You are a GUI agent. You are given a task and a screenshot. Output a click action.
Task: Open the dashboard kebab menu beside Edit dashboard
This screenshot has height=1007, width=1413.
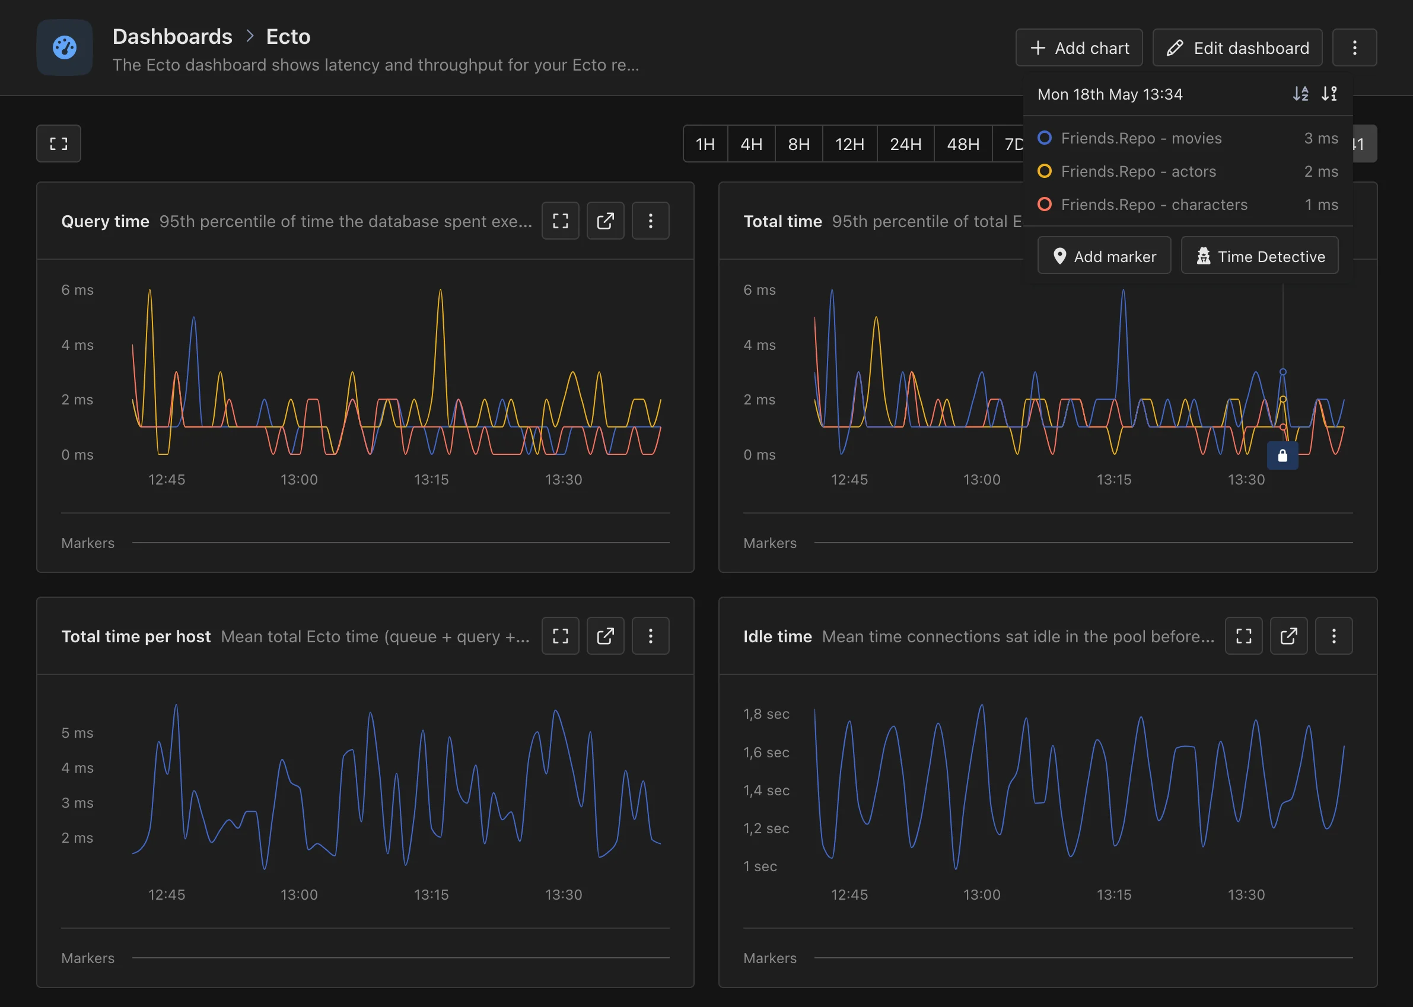[1354, 48]
